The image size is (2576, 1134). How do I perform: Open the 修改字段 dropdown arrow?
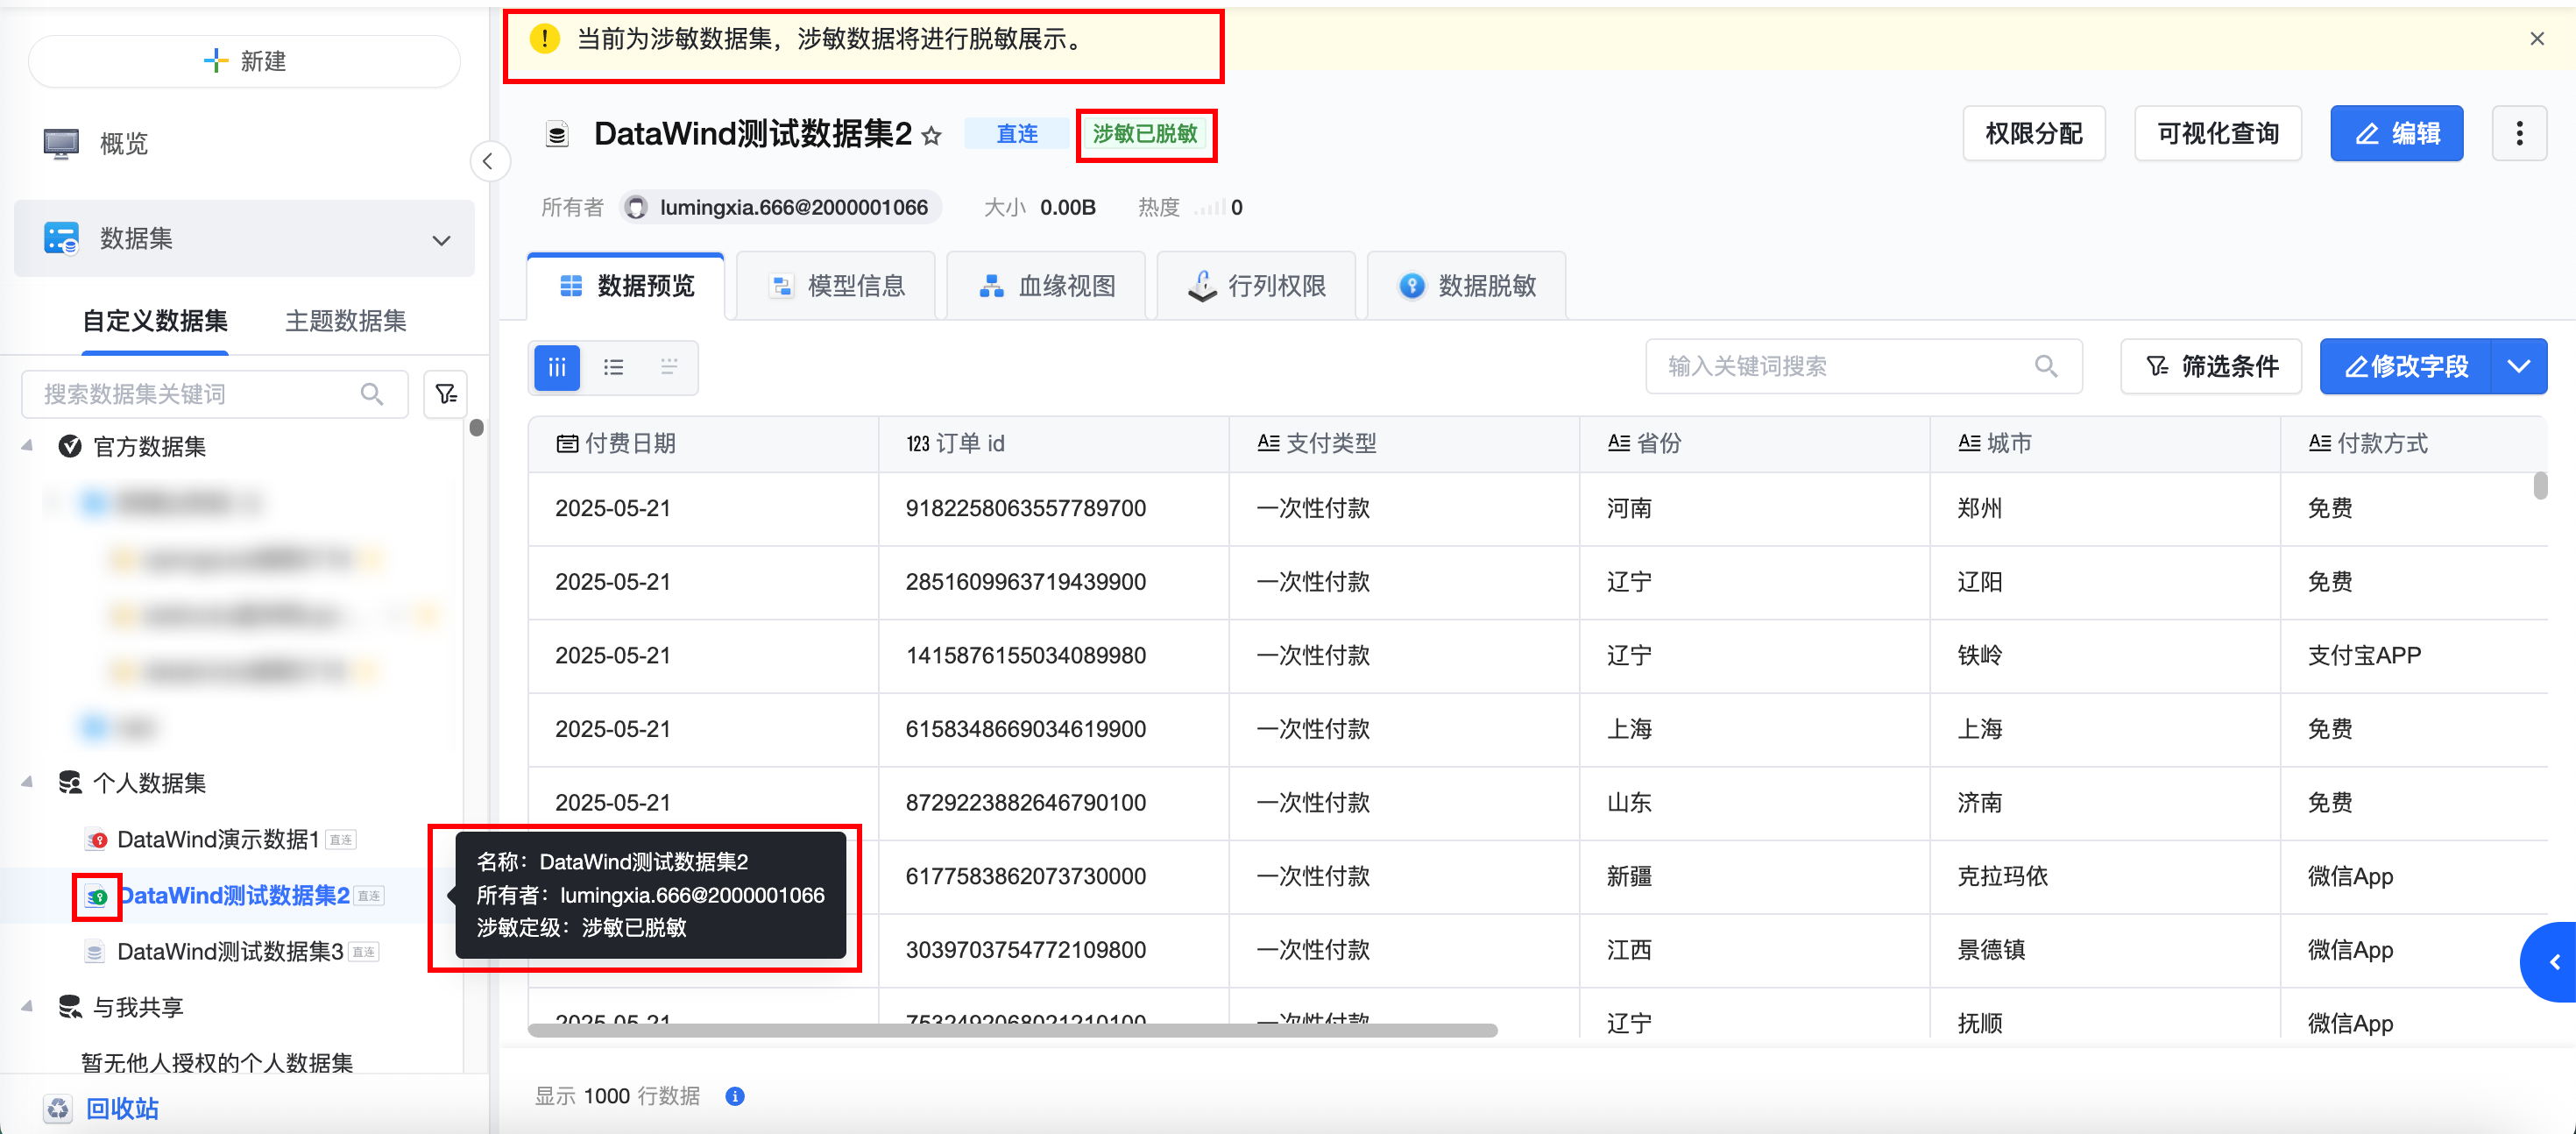(x=2517, y=366)
